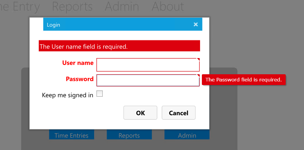
Task: Click the 'The Password field is required.' tooltip
Action: tap(244, 80)
